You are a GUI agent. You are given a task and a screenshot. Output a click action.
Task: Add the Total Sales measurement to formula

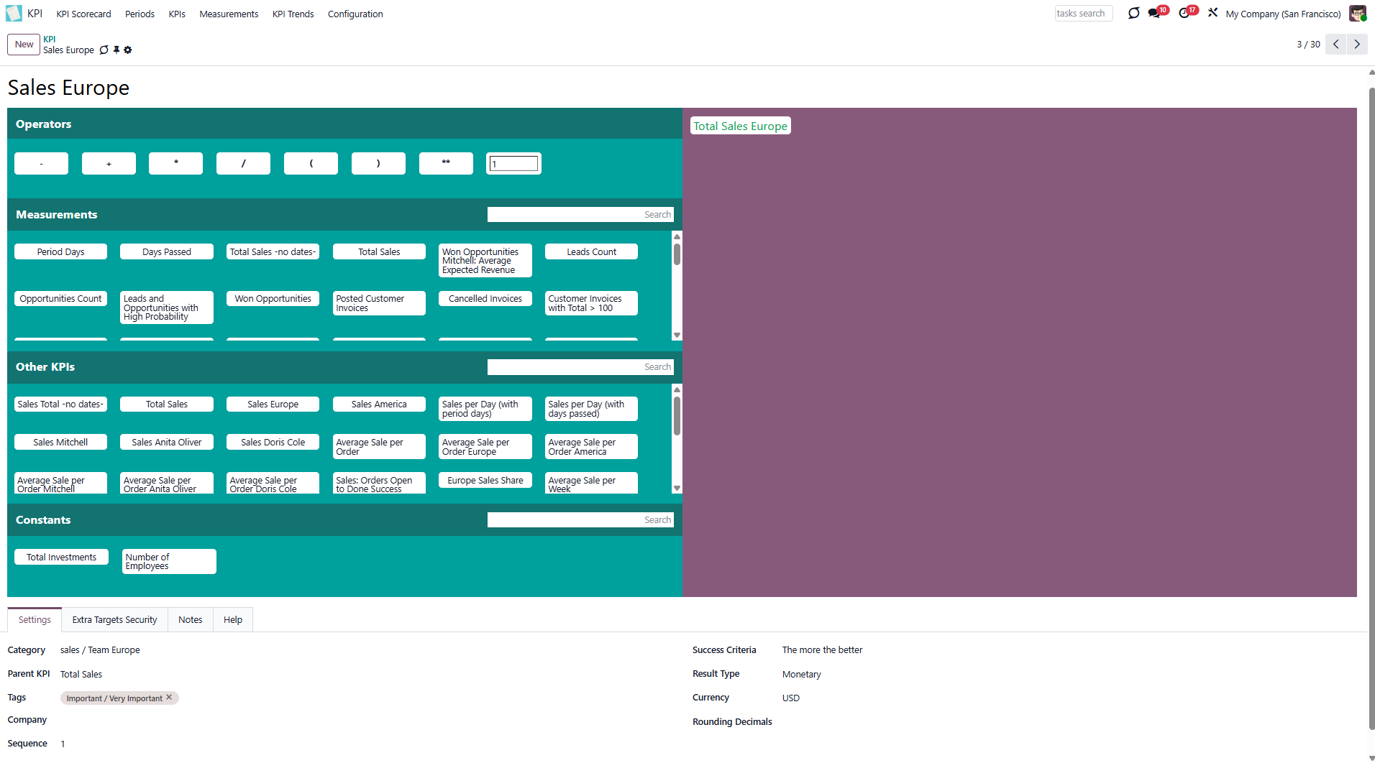379,252
